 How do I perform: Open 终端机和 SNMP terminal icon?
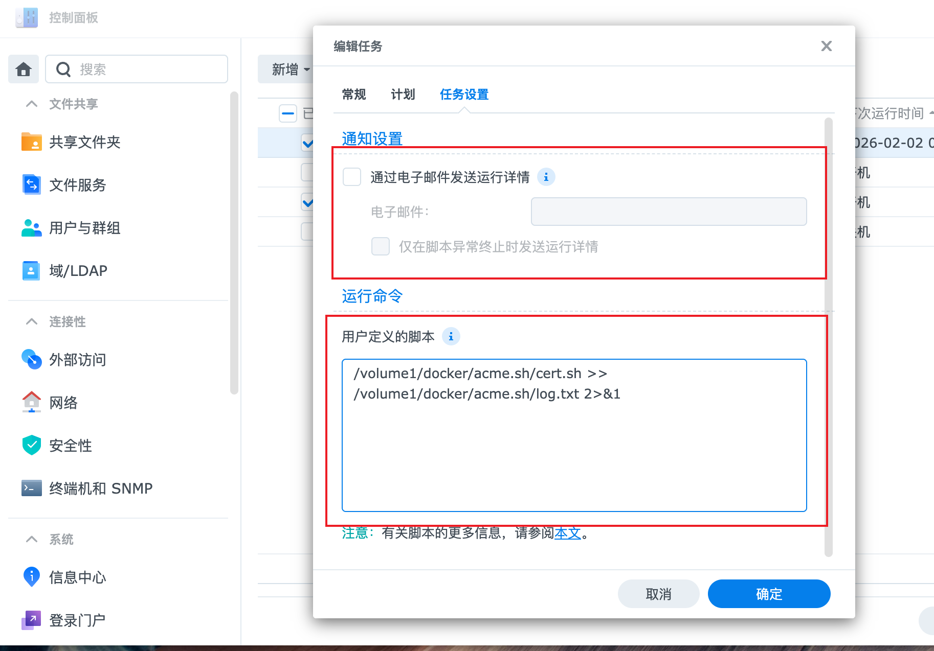(x=31, y=489)
